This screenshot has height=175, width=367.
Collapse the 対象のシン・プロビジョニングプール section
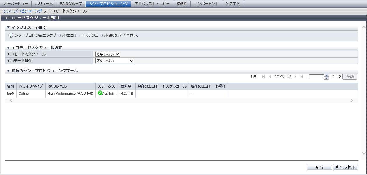pyautogui.click(x=8, y=71)
